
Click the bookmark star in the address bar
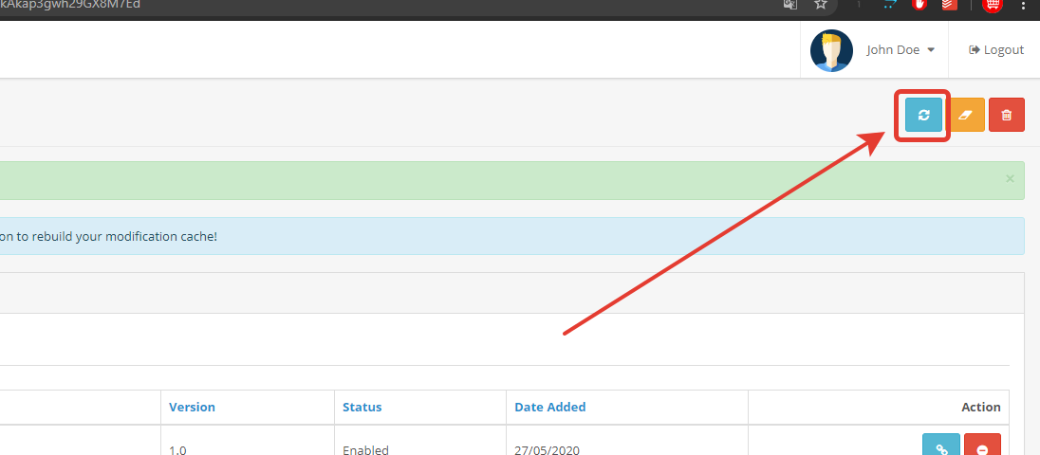tap(821, 5)
